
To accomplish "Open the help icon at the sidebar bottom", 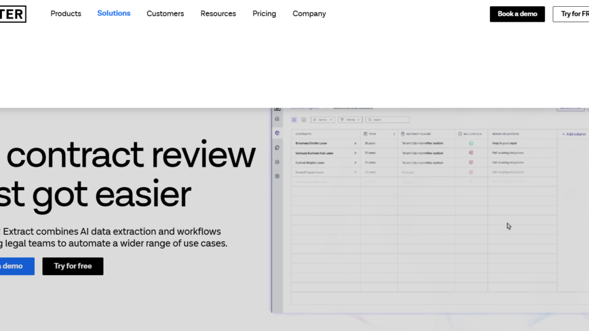I will tap(277, 176).
